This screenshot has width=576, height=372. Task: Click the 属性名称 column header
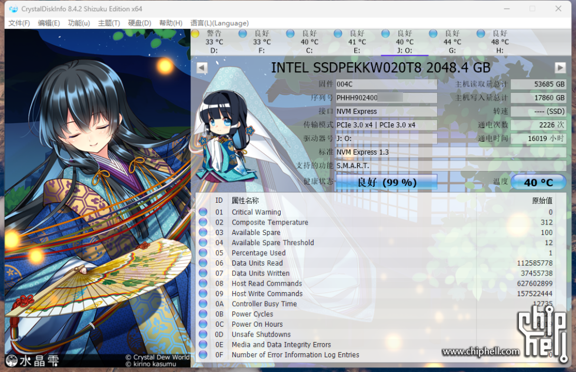(x=245, y=200)
